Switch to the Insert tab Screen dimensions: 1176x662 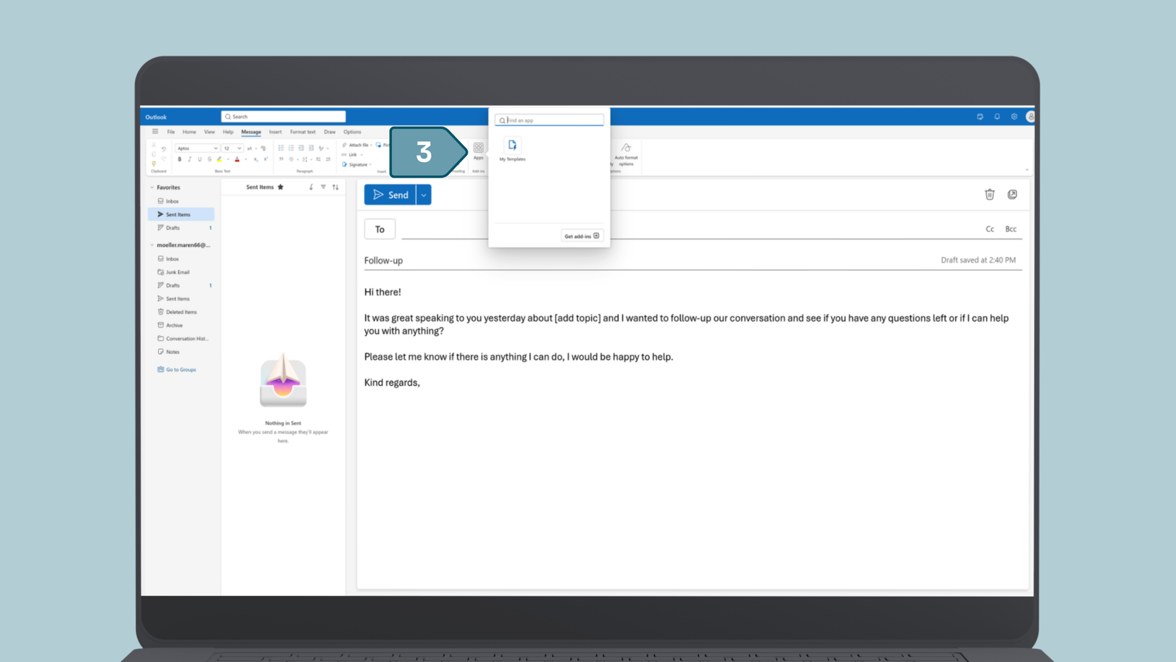(275, 132)
